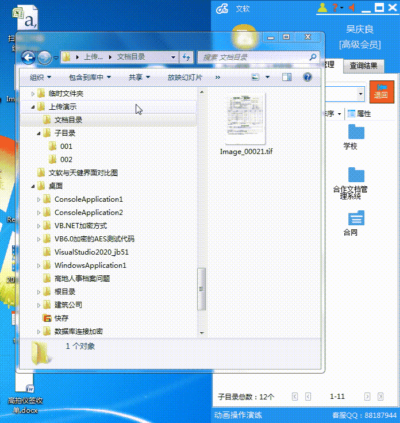Click tree scrollbar down arrow
This screenshot has width=400, height=423.
tap(202, 333)
